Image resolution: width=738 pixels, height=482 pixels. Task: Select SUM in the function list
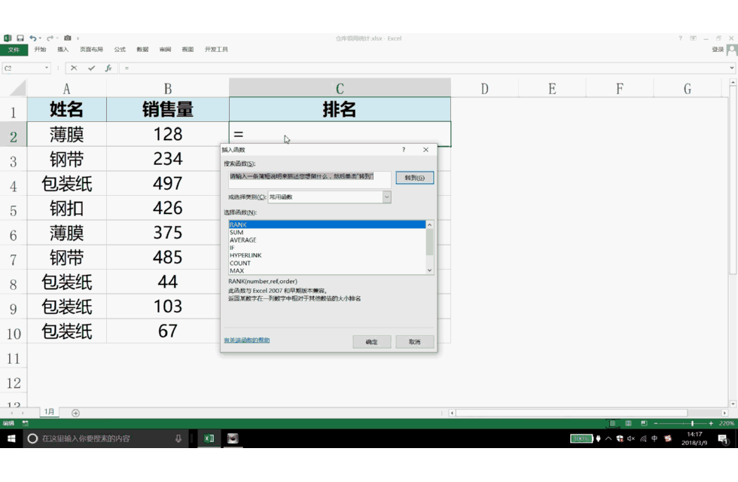pos(327,232)
